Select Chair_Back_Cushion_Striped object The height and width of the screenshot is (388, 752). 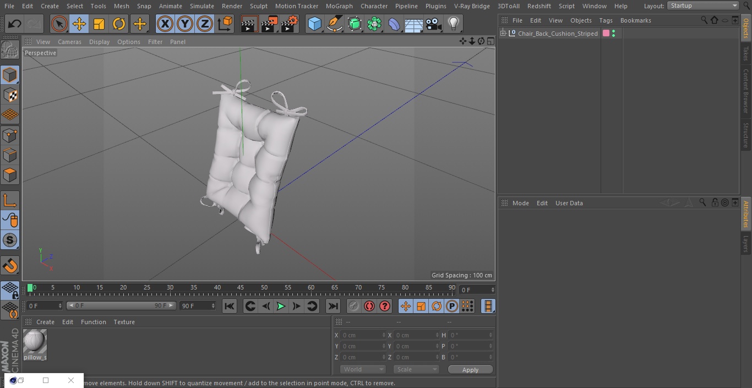click(x=557, y=34)
